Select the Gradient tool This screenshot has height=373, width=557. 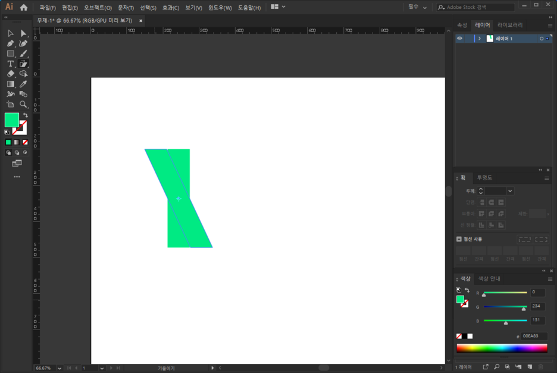pos(10,84)
